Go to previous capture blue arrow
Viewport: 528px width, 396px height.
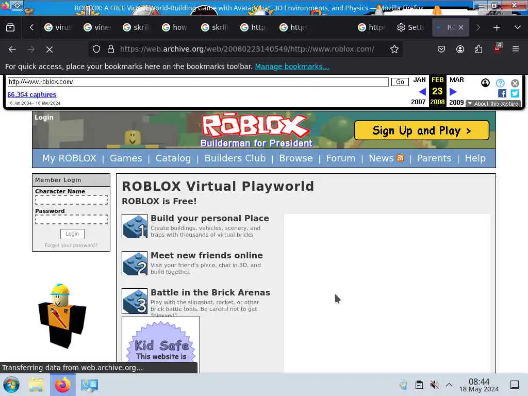click(x=422, y=92)
